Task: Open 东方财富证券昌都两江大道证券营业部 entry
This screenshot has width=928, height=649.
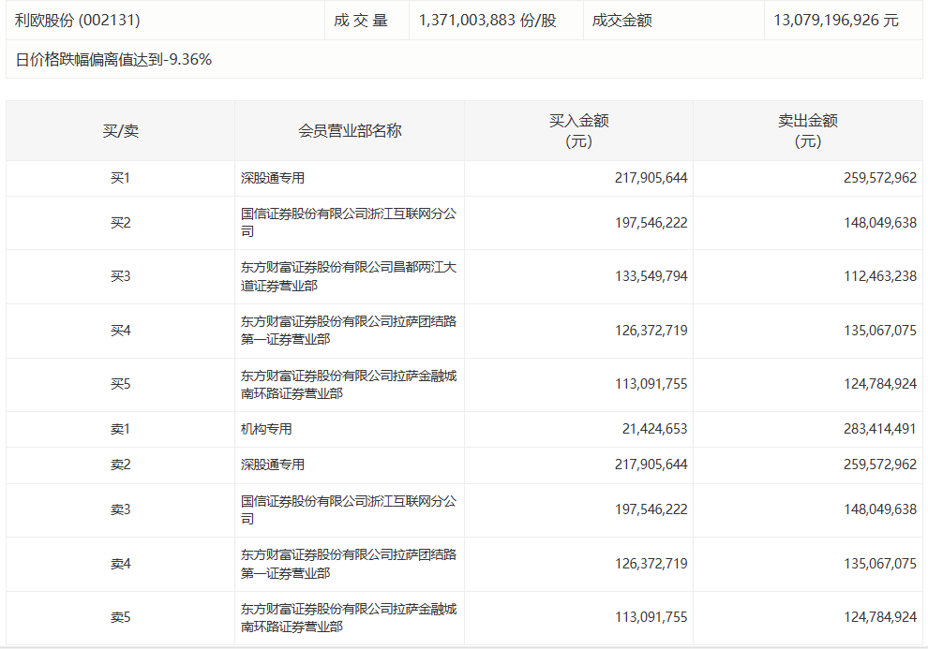Action: [x=348, y=276]
